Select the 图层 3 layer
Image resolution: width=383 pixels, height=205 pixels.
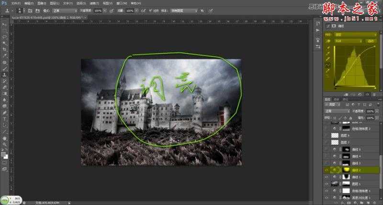point(352,142)
